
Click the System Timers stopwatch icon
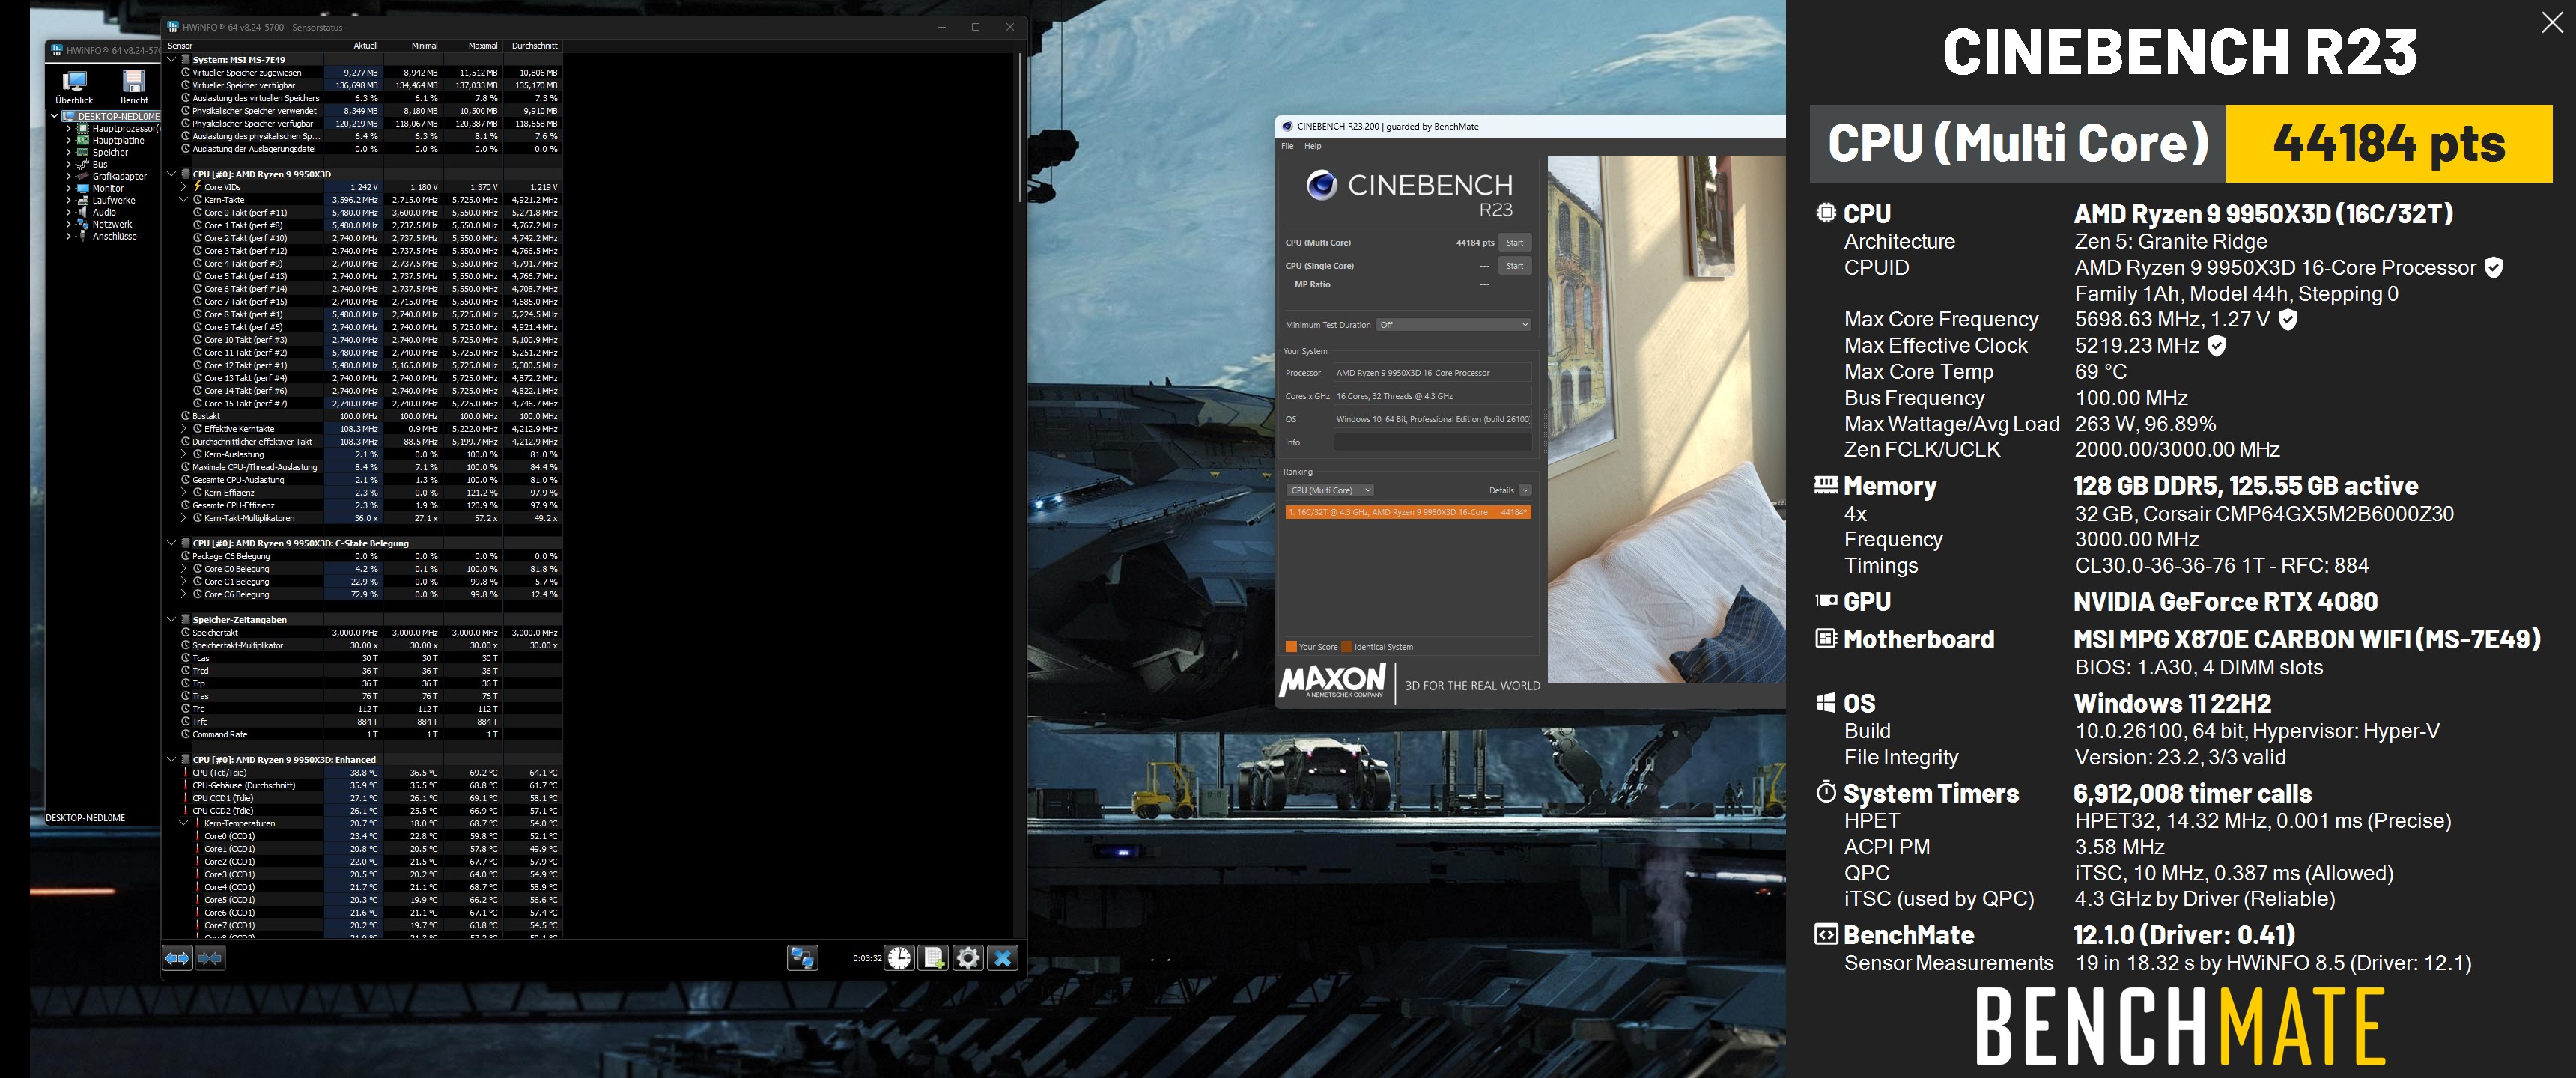1826,792
